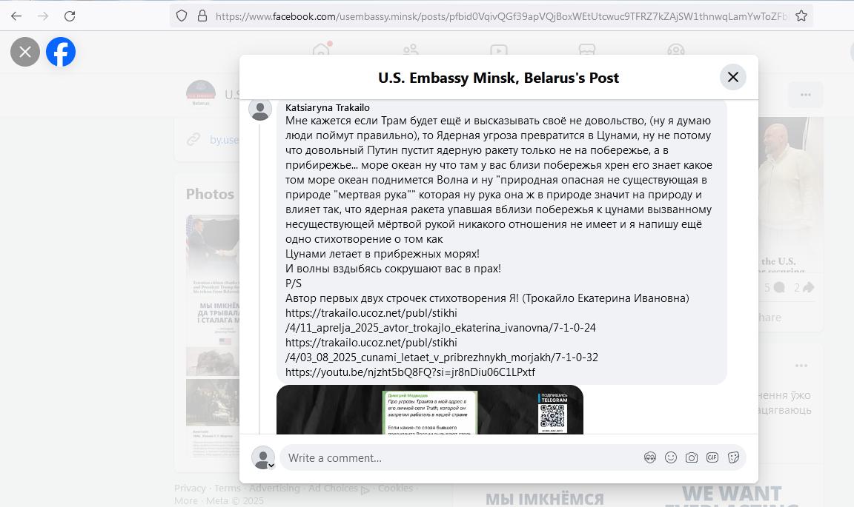Click the browser back arrow

coord(16,16)
